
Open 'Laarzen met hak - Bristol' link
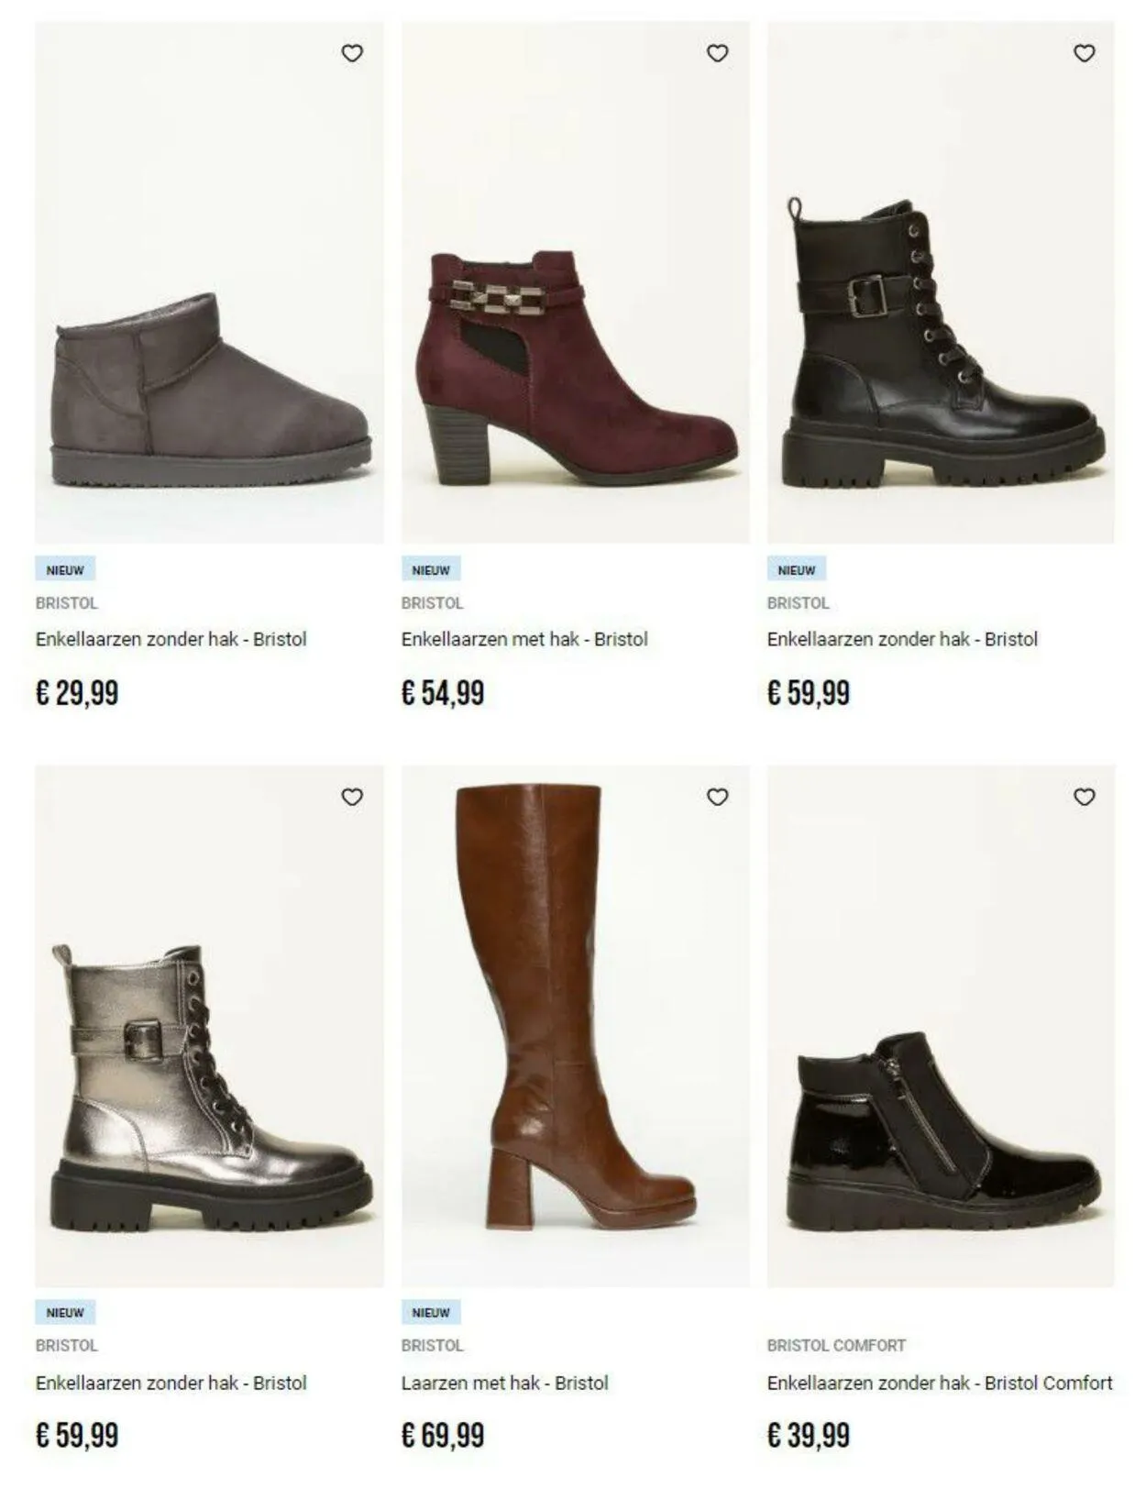pyautogui.click(x=504, y=1383)
